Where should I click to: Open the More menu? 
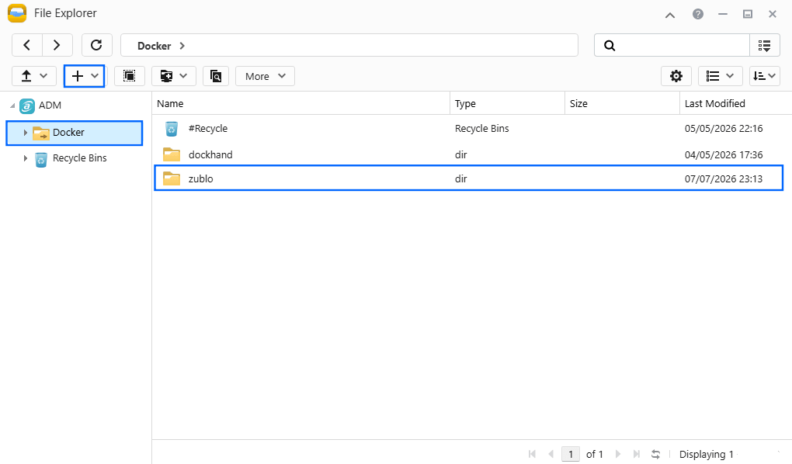pos(266,76)
